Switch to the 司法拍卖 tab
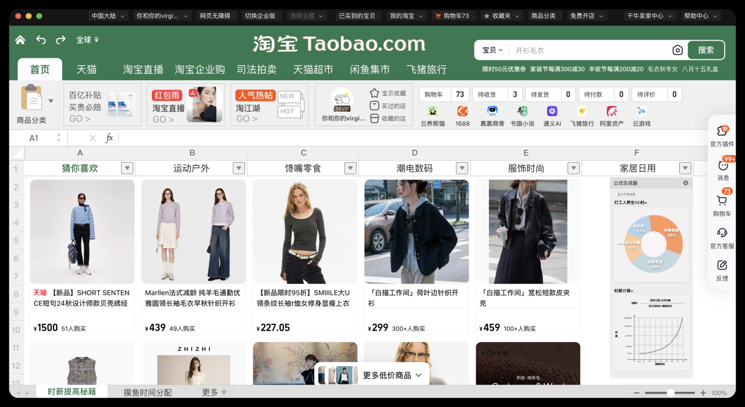745x407 pixels. [257, 69]
